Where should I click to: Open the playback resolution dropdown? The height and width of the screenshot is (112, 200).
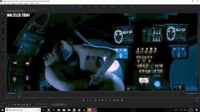(181, 93)
